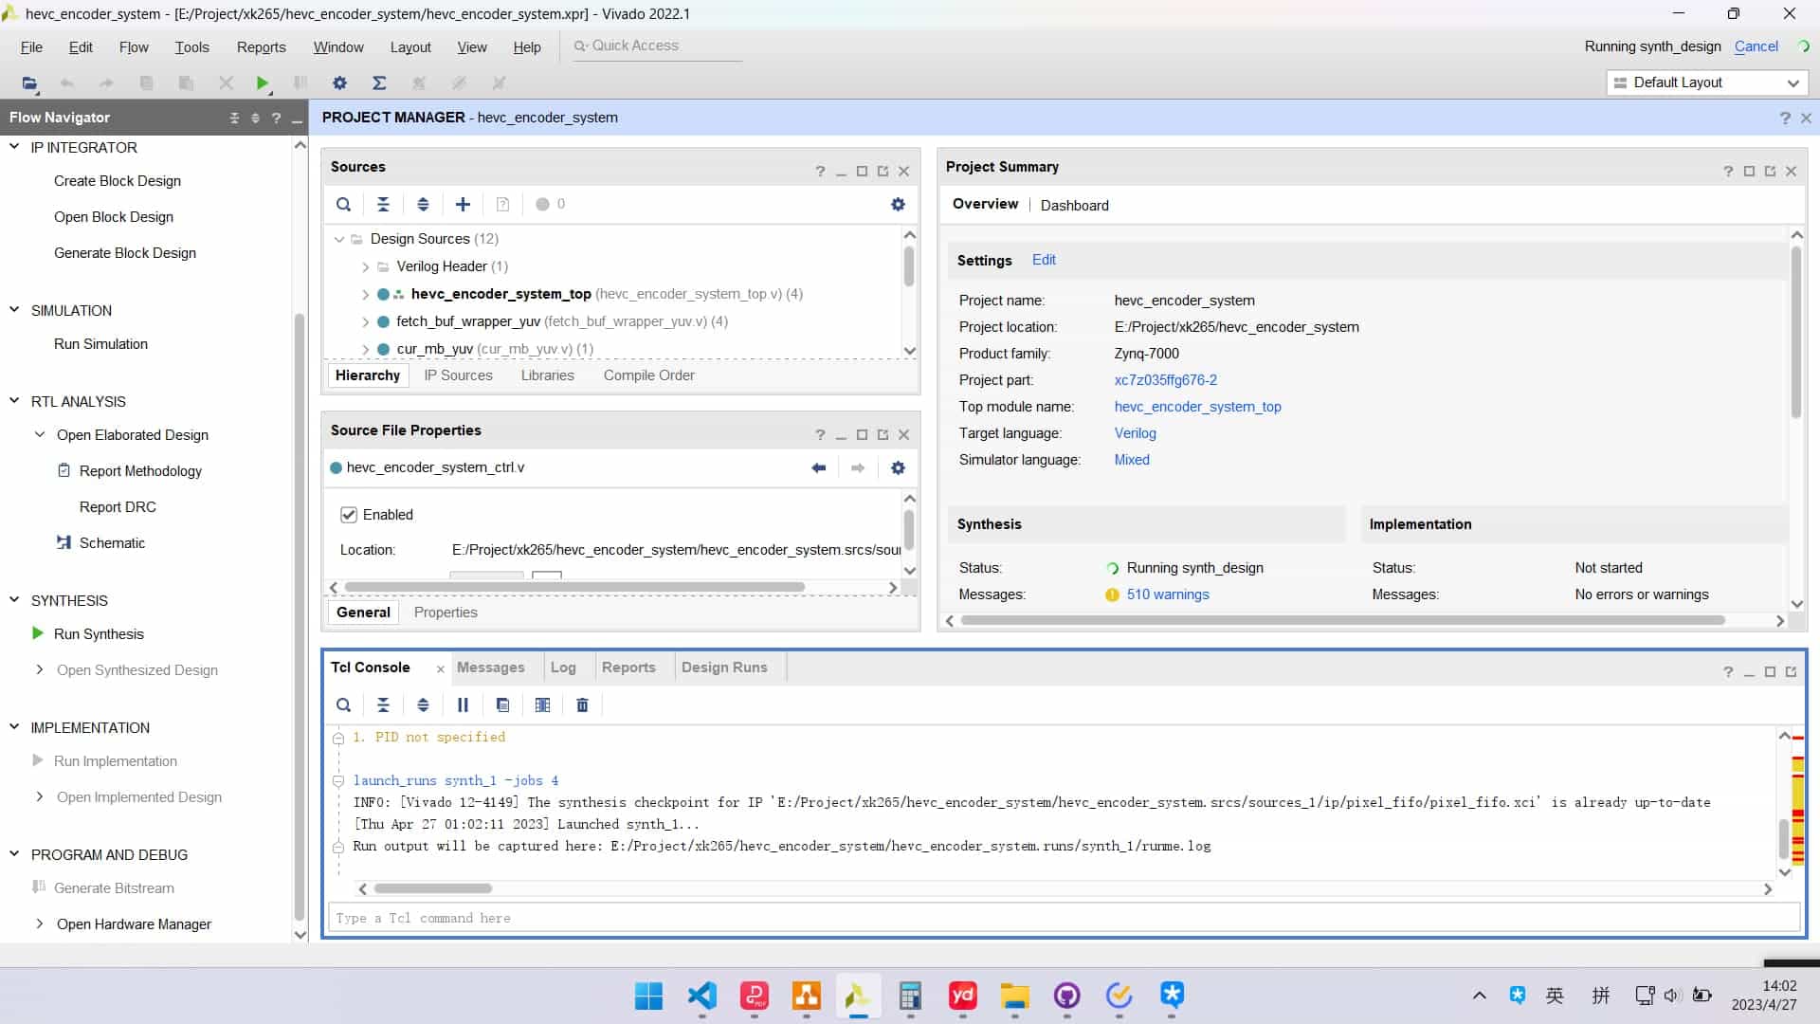The width and height of the screenshot is (1820, 1024).
Task: Collapse all in Flow Navigator header
Action: coord(234,119)
